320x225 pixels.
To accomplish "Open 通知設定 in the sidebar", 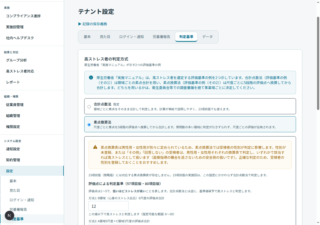I will (32, 149).
